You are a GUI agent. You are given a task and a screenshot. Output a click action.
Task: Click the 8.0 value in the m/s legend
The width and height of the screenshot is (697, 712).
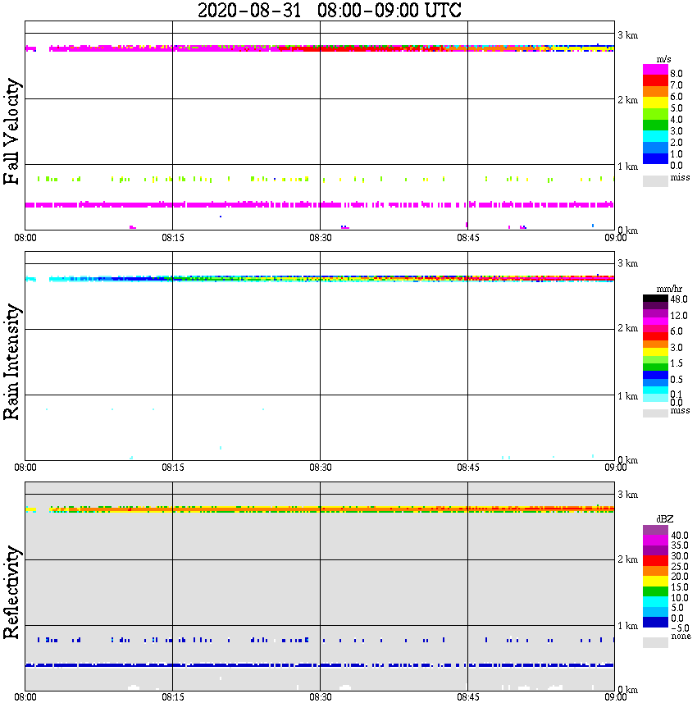click(x=676, y=74)
